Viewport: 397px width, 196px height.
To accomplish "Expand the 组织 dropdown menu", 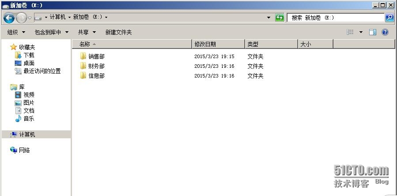I will 16,32.
